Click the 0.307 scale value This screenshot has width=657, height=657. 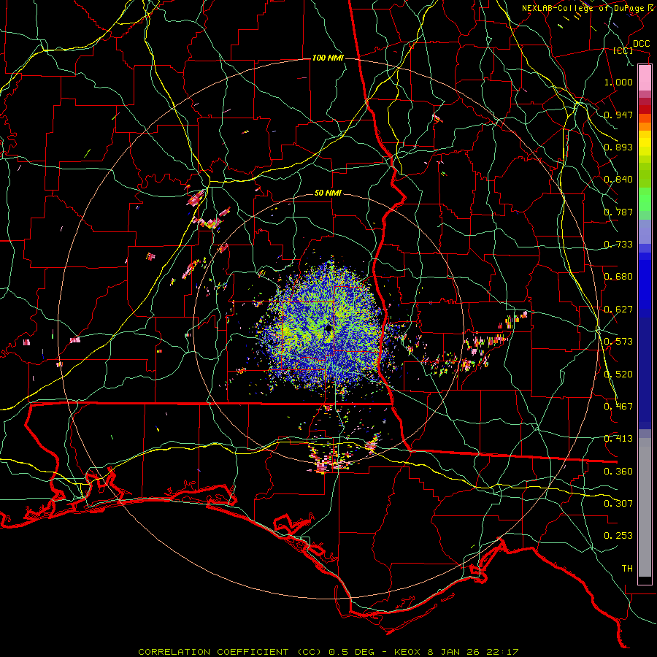[x=618, y=504]
